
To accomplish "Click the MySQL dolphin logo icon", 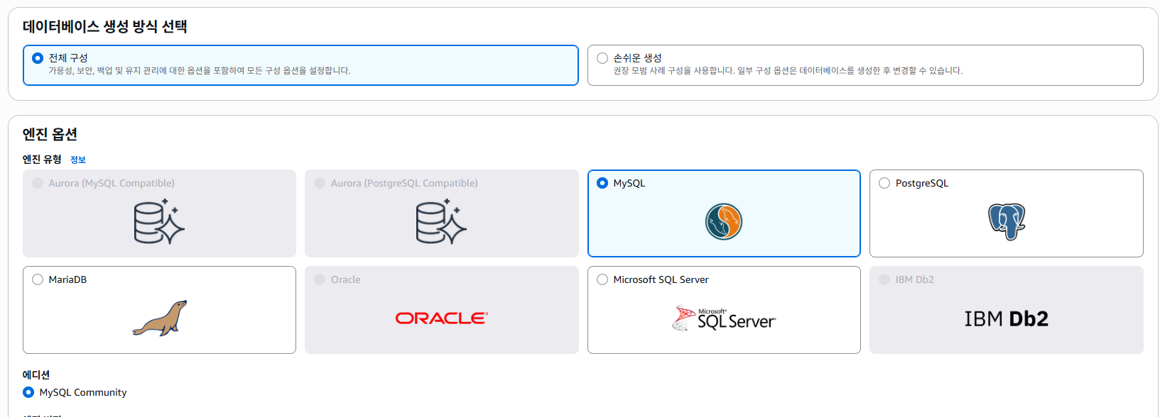I will pyautogui.click(x=723, y=221).
